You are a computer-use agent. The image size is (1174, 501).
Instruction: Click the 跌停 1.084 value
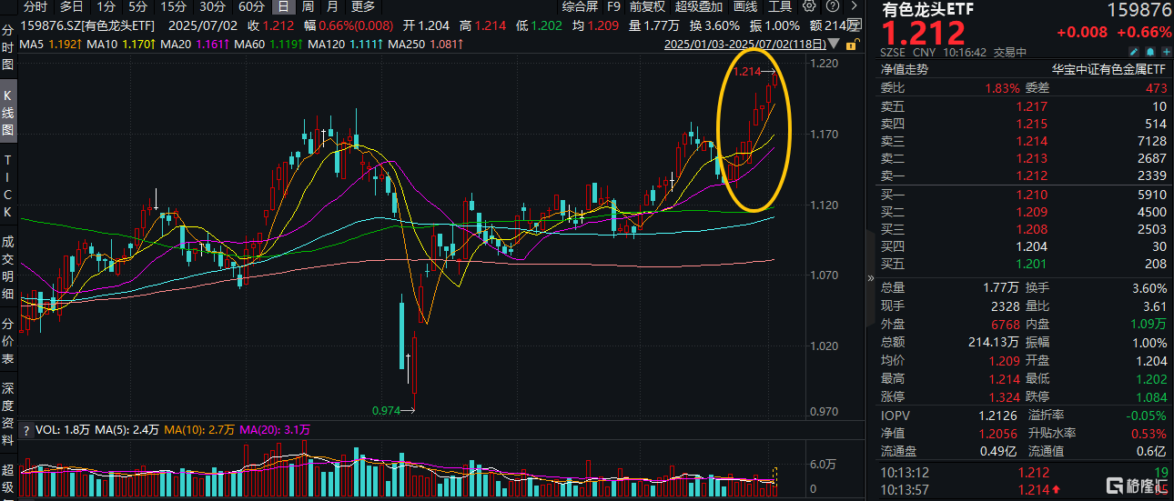pyautogui.click(x=1149, y=397)
